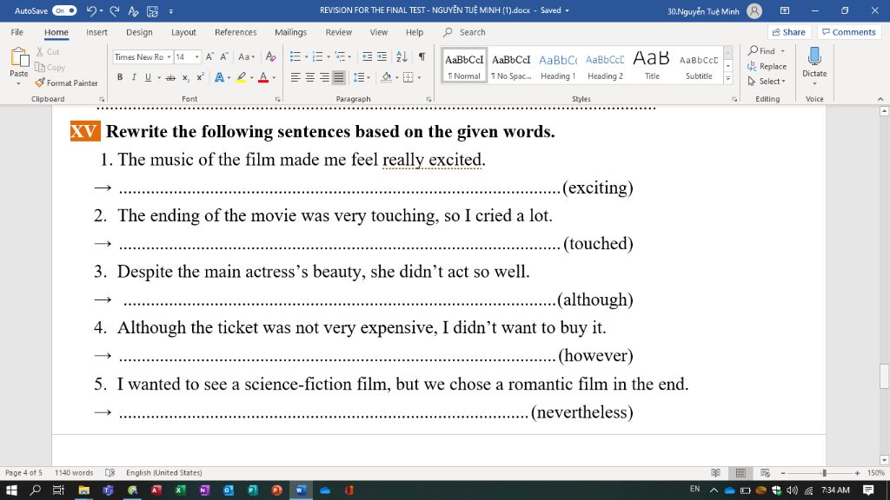Open the line spacing dropdown

[362, 77]
